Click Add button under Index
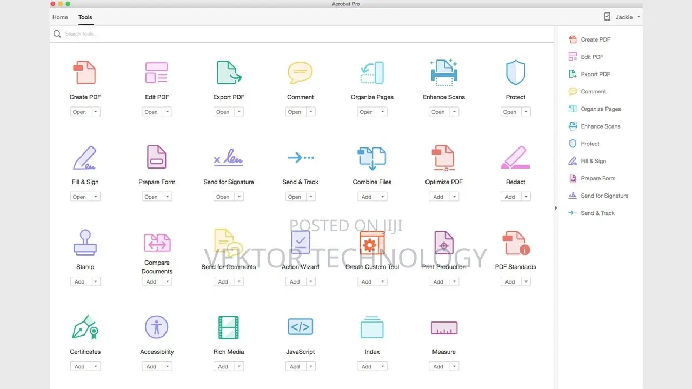Viewport: 692px width, 389px height. click(x=367, y=366)
